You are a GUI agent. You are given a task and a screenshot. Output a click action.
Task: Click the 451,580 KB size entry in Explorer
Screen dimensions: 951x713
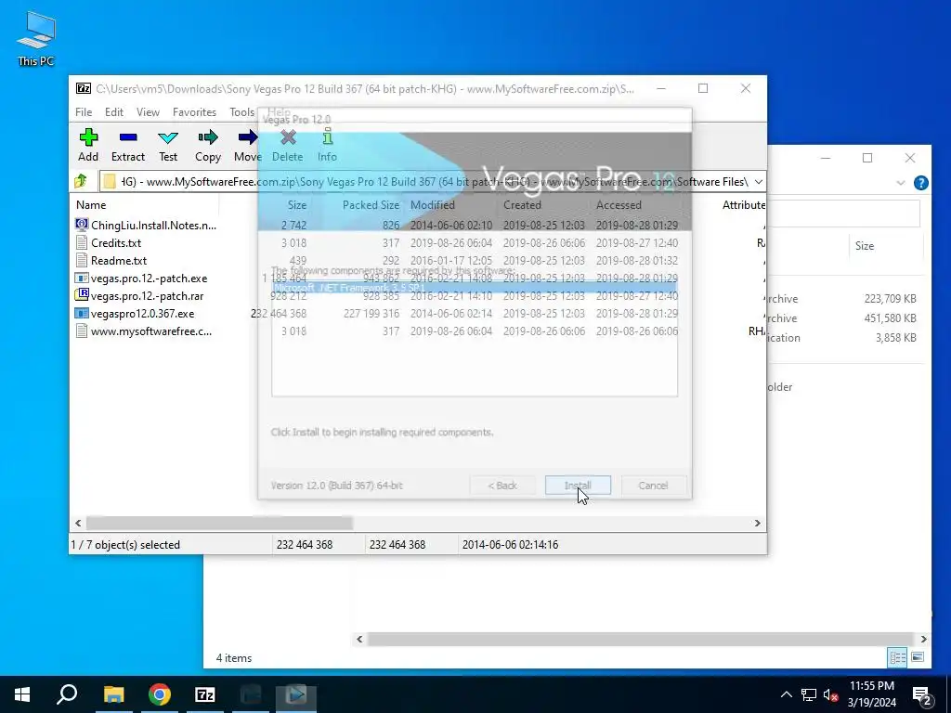(890, 318)
